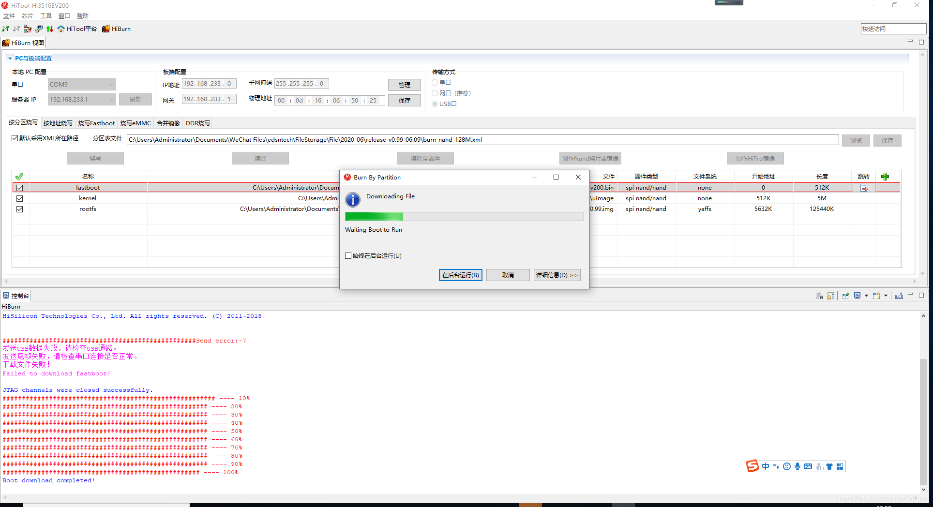Screen dimensions: 933x507
Task: Toggle 默认采用XML所在路径 checkbox
Action: [15, 138]
